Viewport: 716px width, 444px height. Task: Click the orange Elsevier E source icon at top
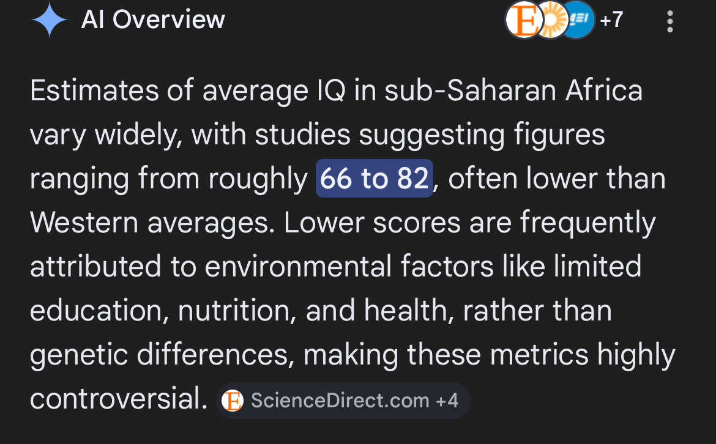[524, 20]
